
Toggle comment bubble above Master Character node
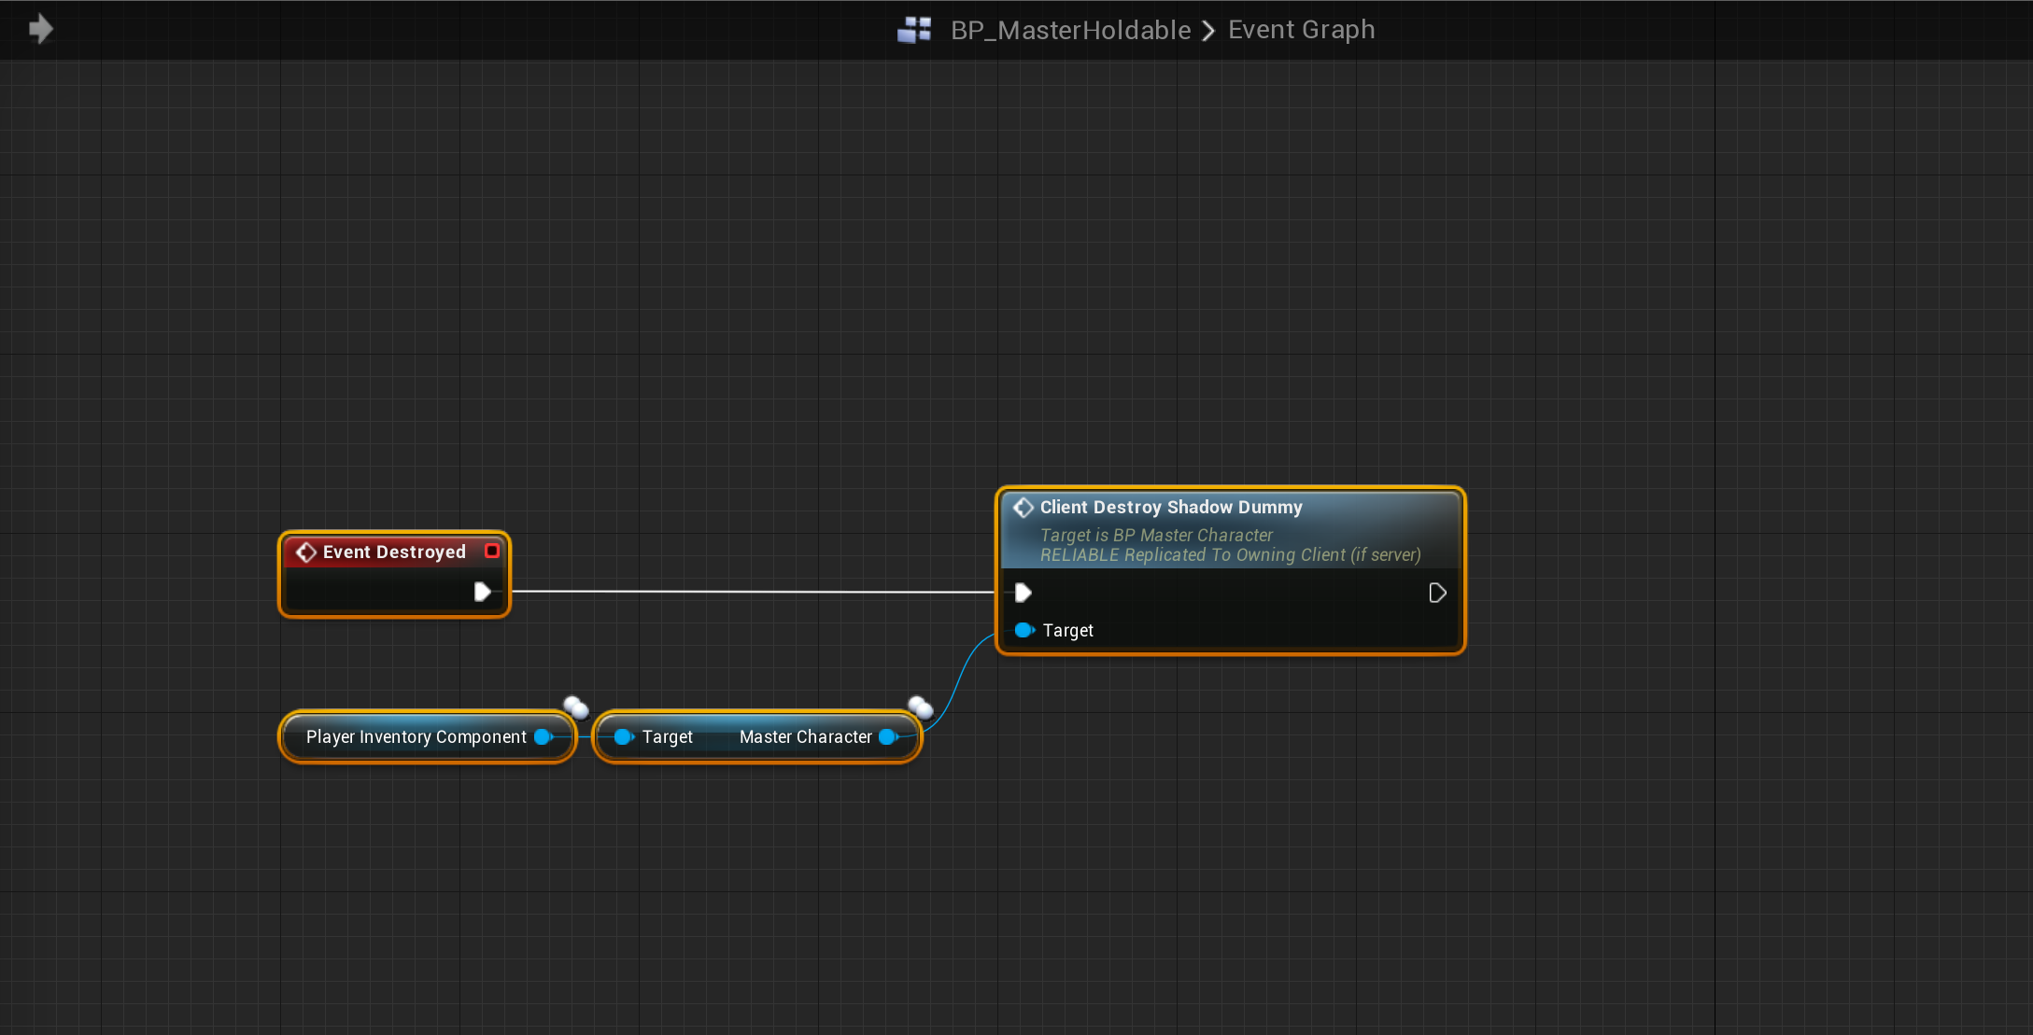[x=920, y=706]
